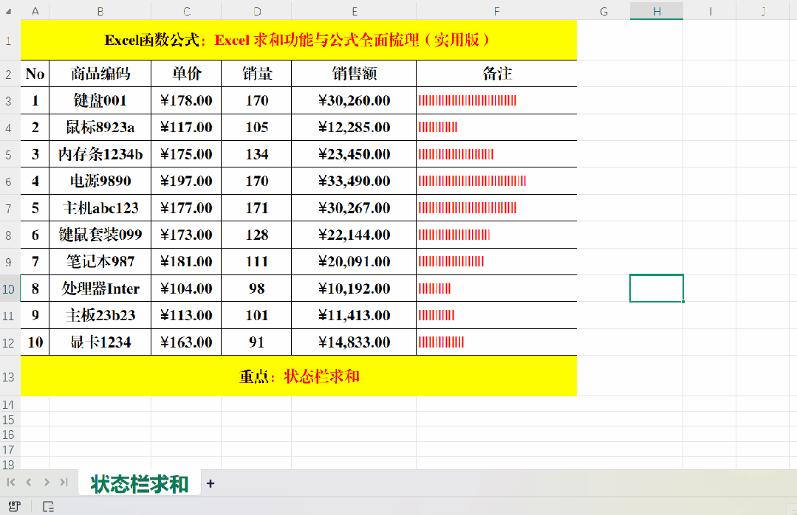
Task: Select sales cell ¥30,260.00
Action: point(355,100)
